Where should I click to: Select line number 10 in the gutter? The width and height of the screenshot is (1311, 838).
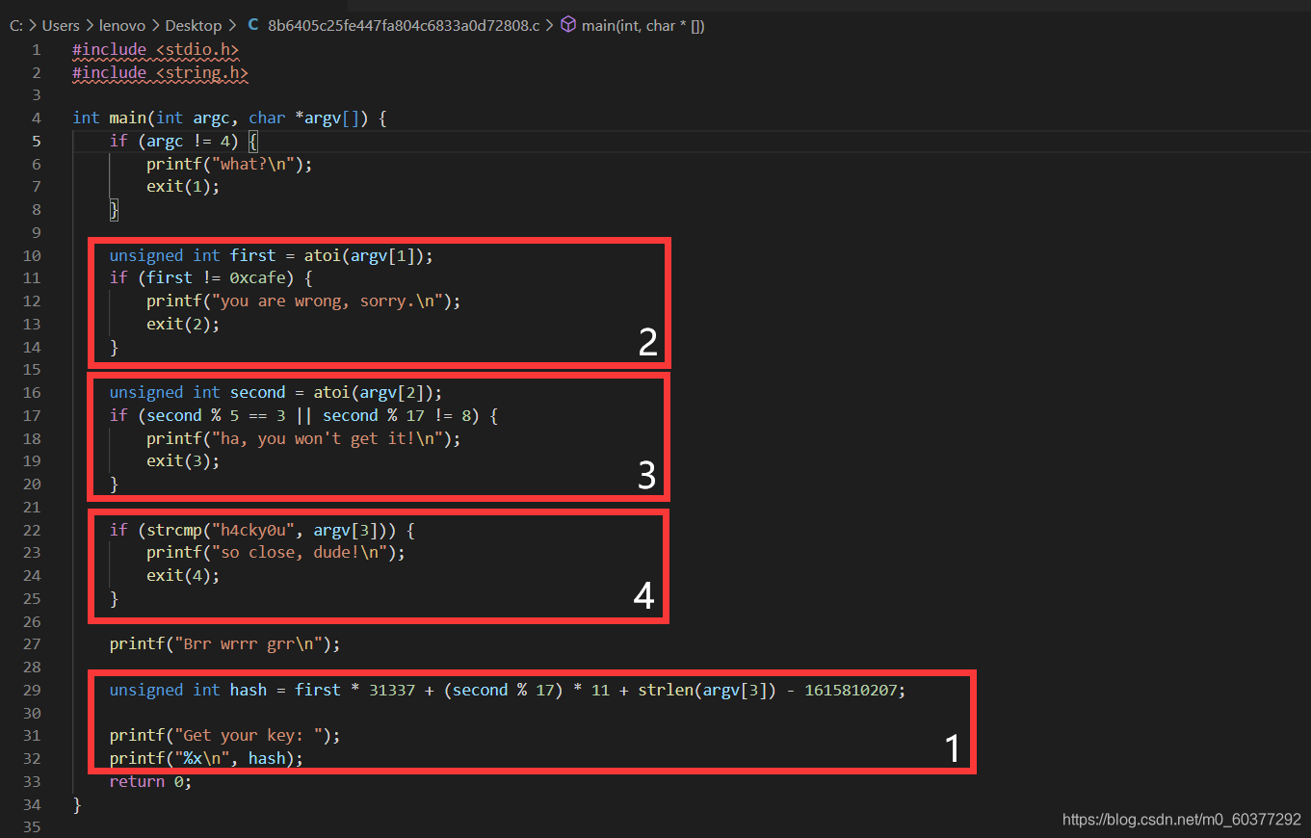tap(31, 255)
